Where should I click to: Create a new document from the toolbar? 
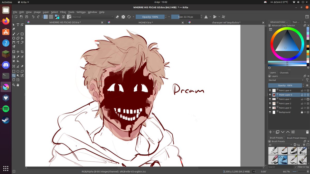(16, 17)
